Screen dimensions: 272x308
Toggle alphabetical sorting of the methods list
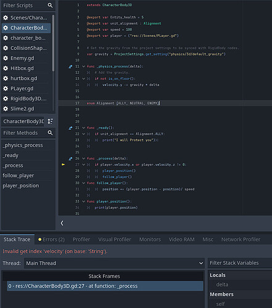click(x=51, y=121)
